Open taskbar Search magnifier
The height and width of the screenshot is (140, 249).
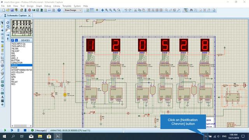[x=13, y=136]
